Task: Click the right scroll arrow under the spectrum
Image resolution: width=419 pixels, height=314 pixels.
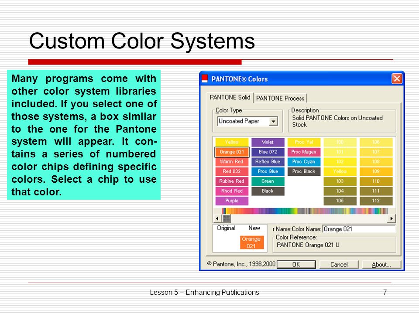Action: pos(392,218)
